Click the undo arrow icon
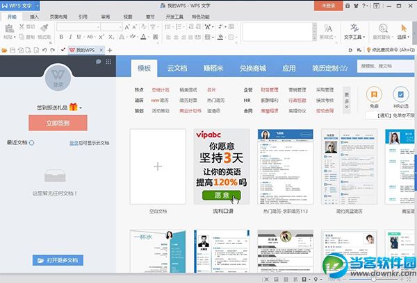The image size is (417, 283). pos(44,50)
